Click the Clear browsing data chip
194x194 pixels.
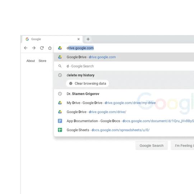coord(88,83)
